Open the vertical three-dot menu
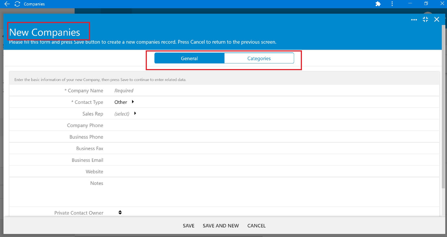Viewport: 447px width, 237px height. [x=392, y=4]
